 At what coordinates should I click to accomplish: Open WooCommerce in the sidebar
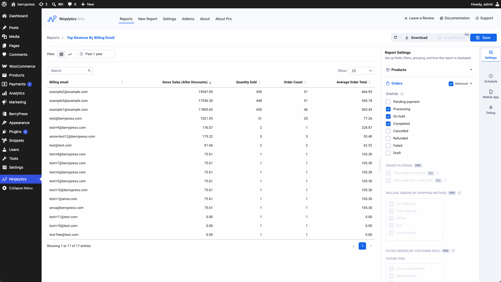21,66
